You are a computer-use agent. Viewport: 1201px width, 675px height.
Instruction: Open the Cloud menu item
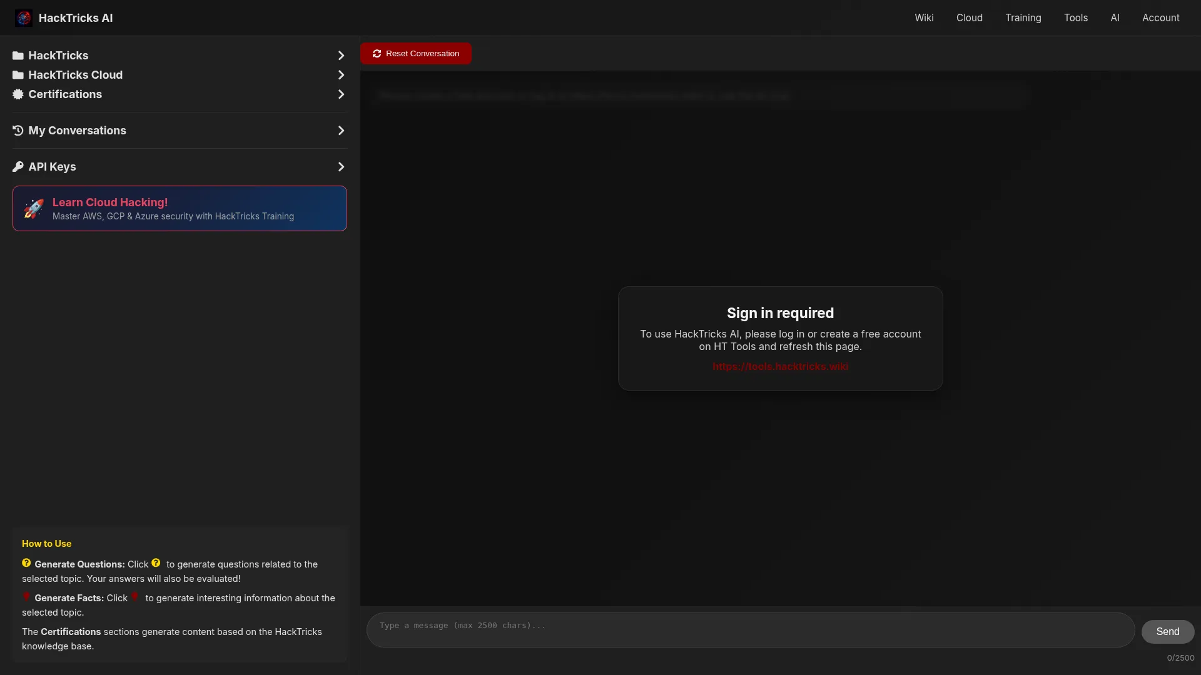pos(969,18)
